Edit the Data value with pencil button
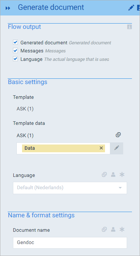Screen dimensions: 140x256 [x=117, y=148]
